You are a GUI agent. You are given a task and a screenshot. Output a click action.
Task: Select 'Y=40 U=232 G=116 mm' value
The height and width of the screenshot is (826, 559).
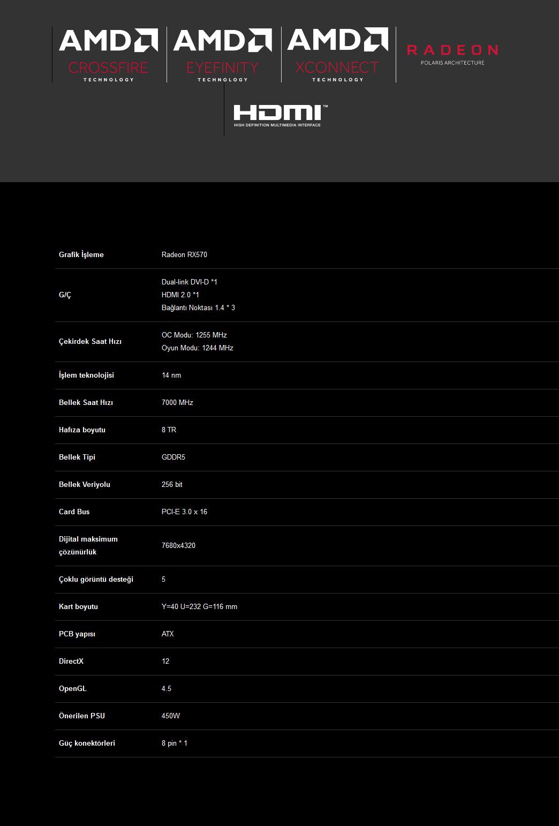click(199, 606)
